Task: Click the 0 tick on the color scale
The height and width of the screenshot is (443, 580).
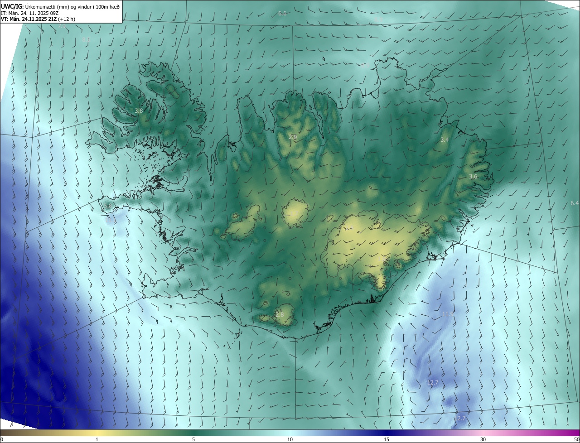Action: click(x=1, y=440)
